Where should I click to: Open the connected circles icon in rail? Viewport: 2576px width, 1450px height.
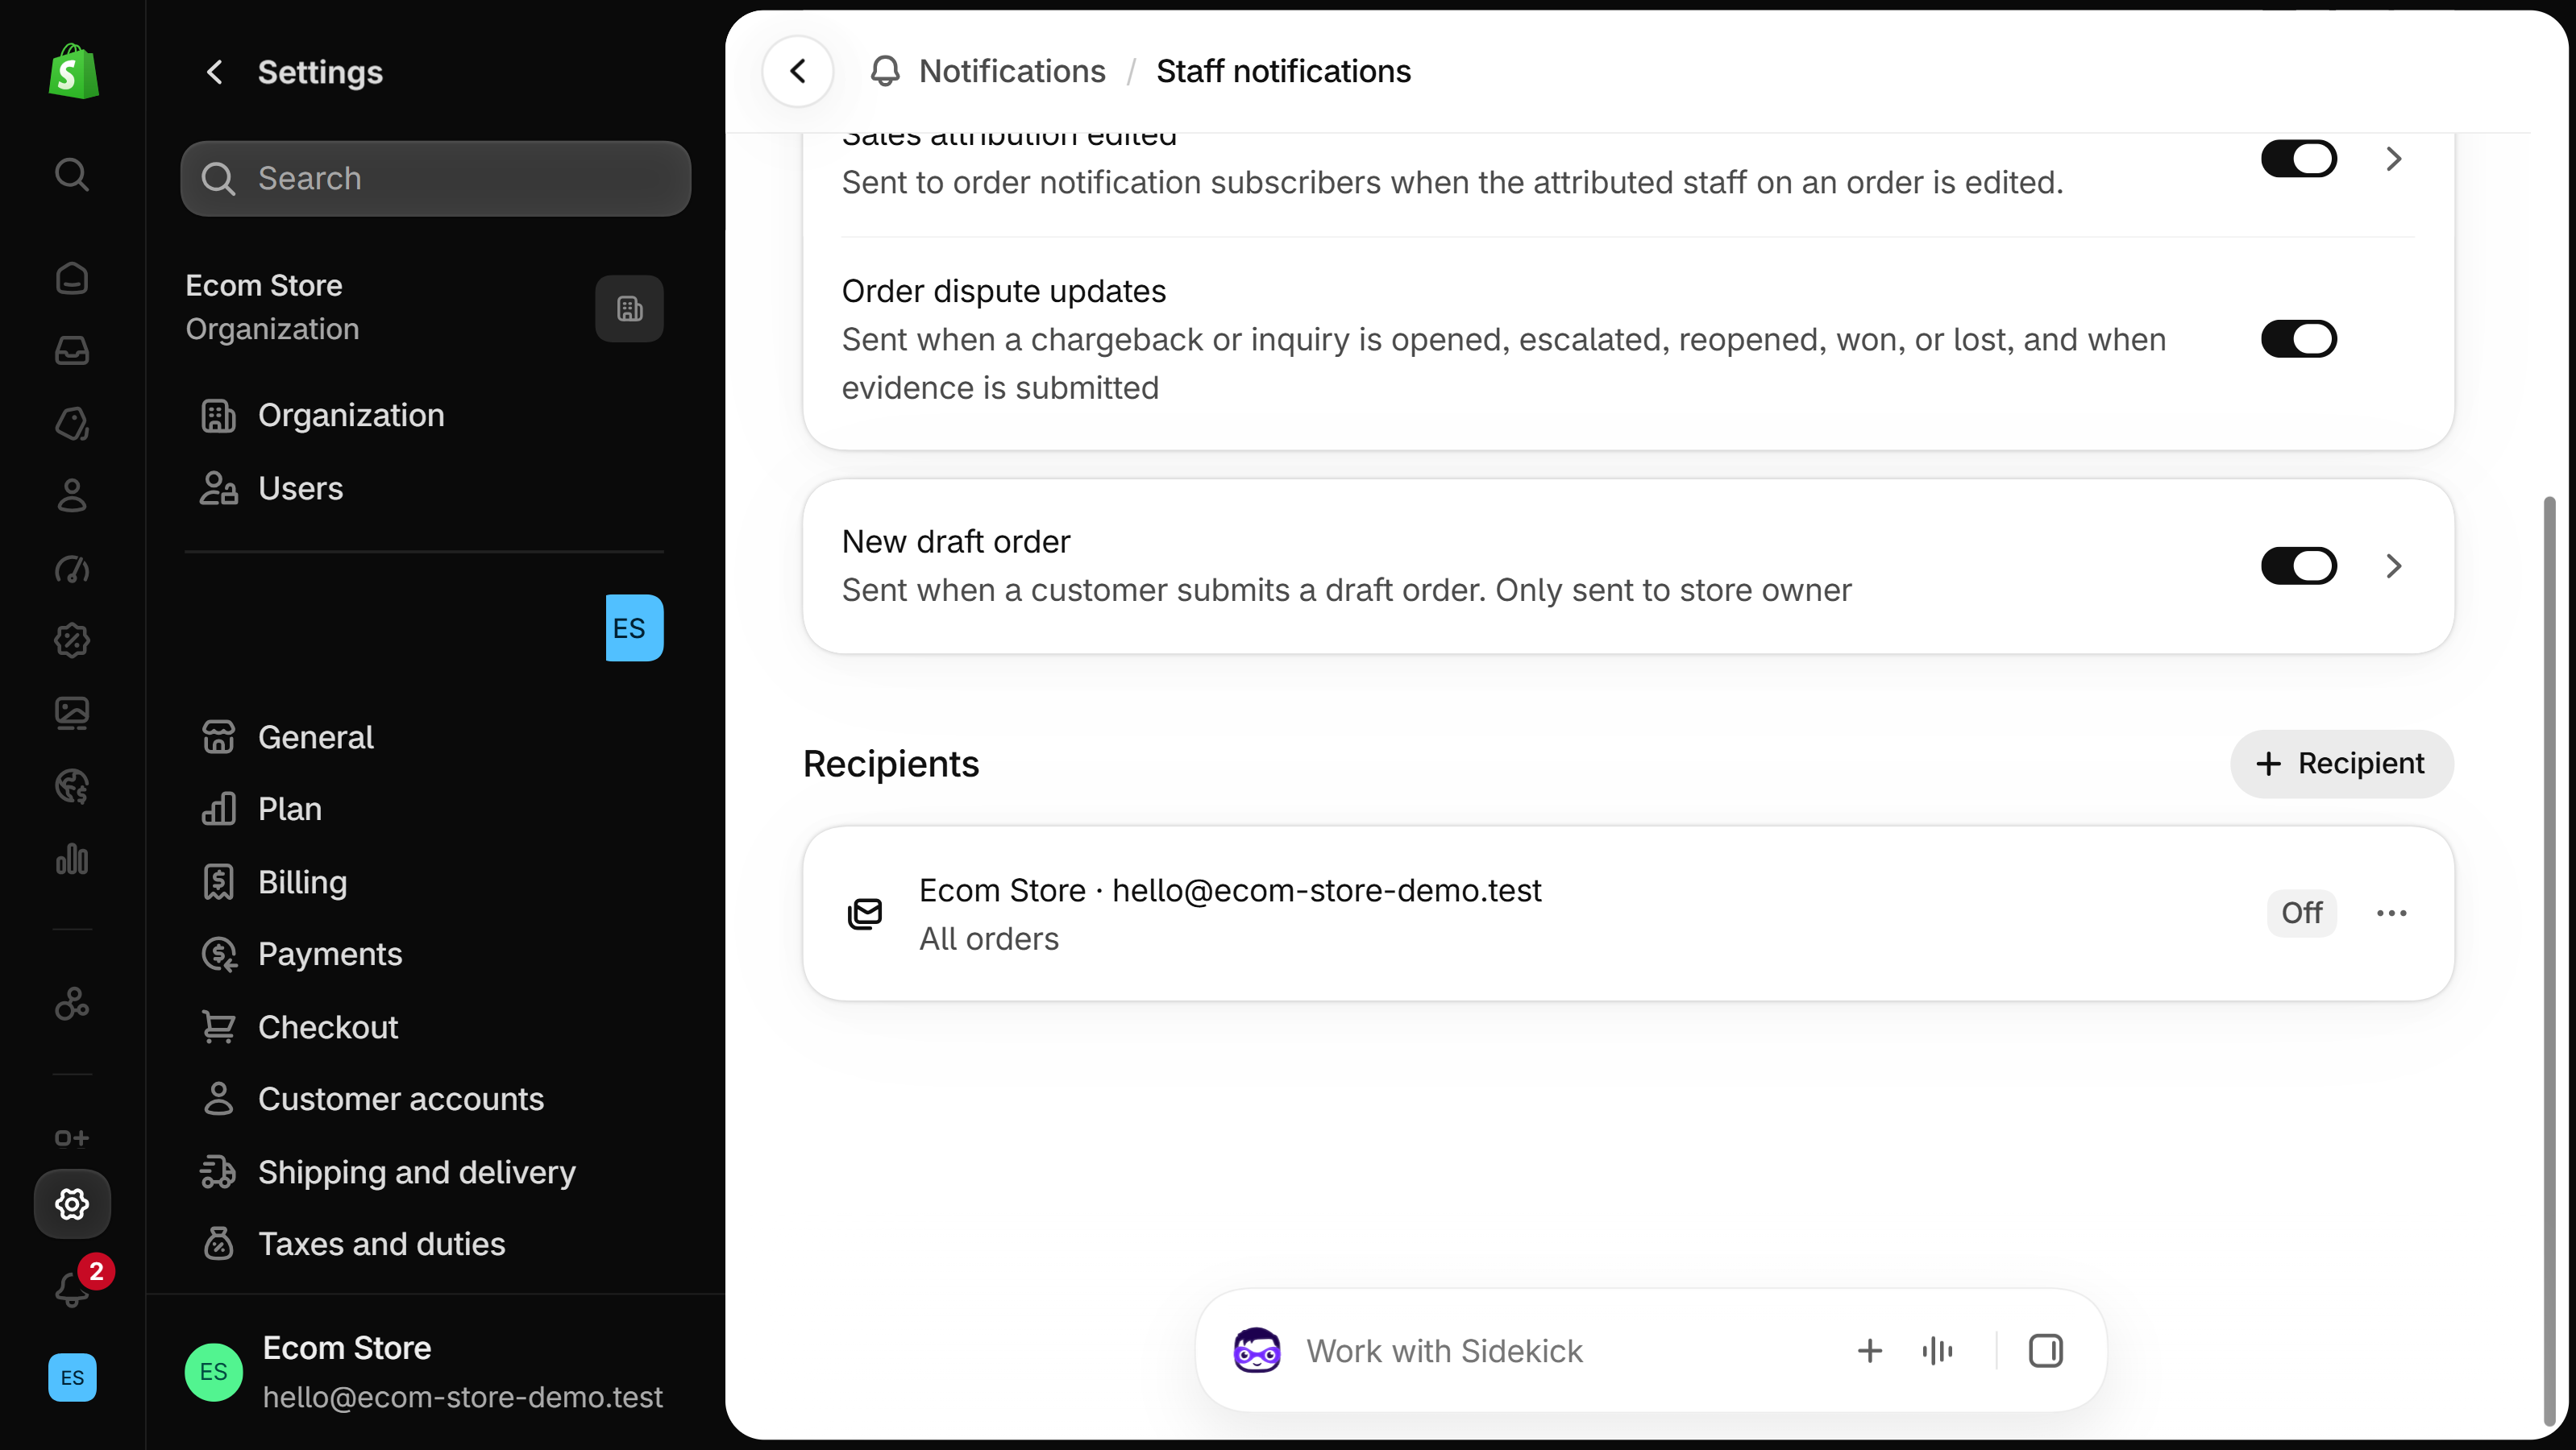tap(72, 1003)
